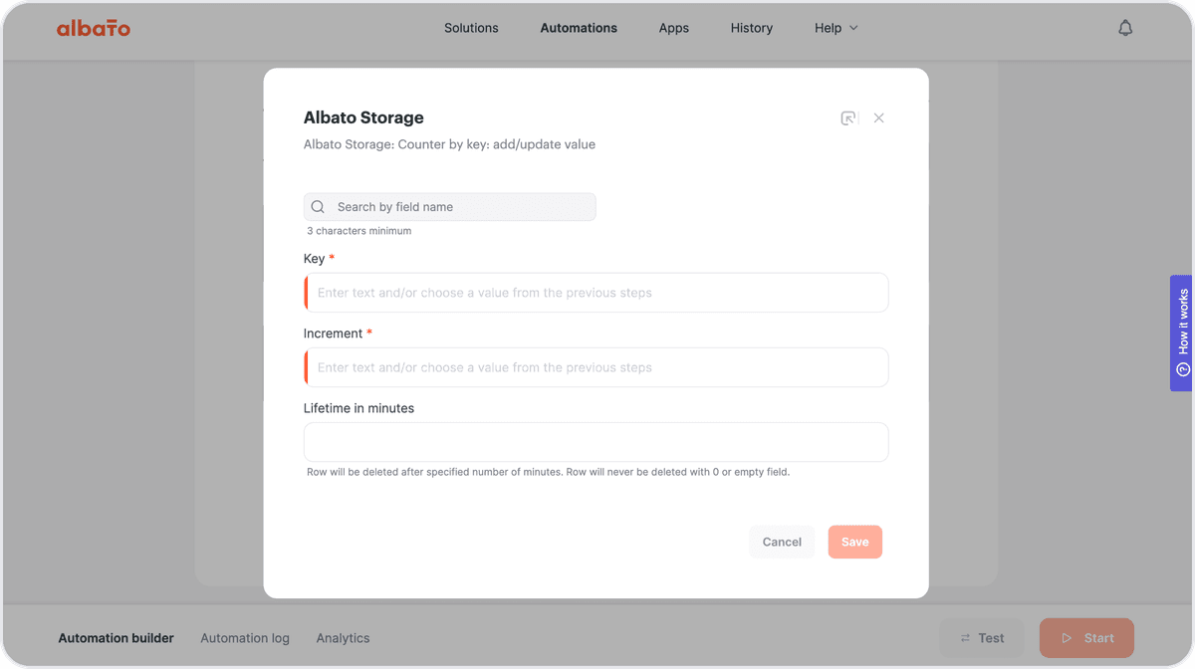Cancel the Albato Storage dialog
The height and width of the screenshot is (669, 1195).
click(x=782, y=542)
